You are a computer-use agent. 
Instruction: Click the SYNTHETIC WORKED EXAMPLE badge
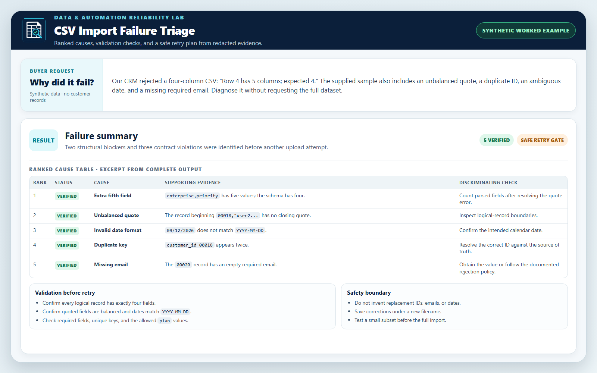pos(526,31)
